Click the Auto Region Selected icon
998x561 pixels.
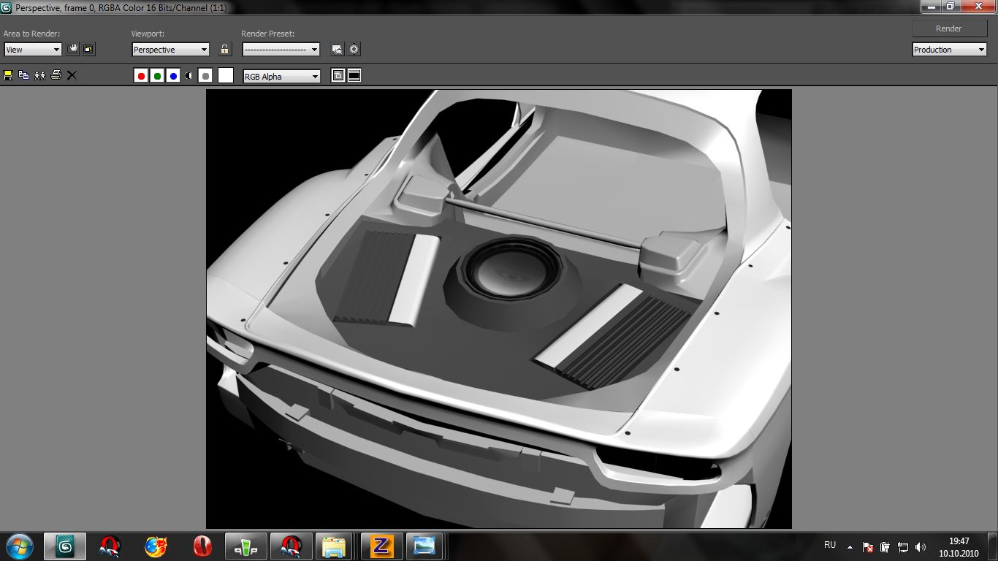[88, 50]
